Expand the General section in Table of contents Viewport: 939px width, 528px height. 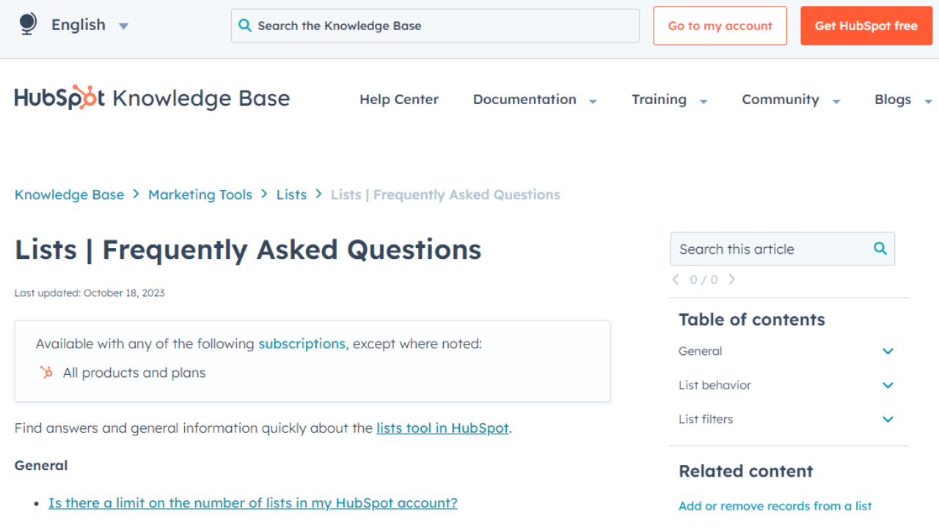tap(888, 351)
